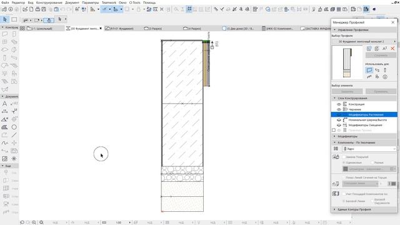Click the red Delete Profile icon
The height and width of the screenshot is (225, 400).
392,49
